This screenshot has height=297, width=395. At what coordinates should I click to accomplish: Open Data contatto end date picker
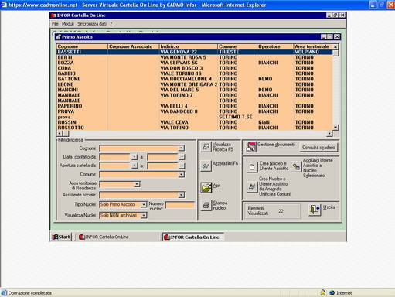[x=182, y=157]
